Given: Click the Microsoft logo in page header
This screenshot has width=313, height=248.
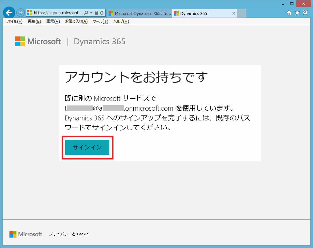Looking at the screenshot, I should click(38, 41).
